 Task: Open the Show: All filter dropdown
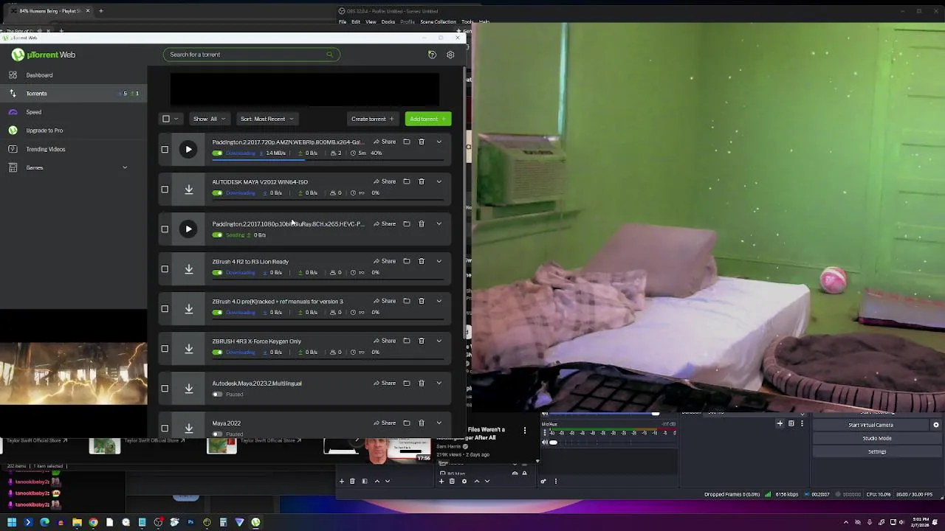pos(210,119)
